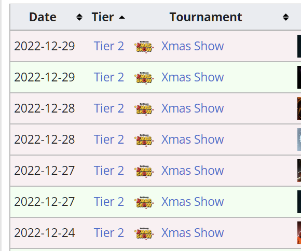The image size is (301, 251).
Task: Click Xmas Show logo in first 2022-12-27 row
Action: point(144,171)
